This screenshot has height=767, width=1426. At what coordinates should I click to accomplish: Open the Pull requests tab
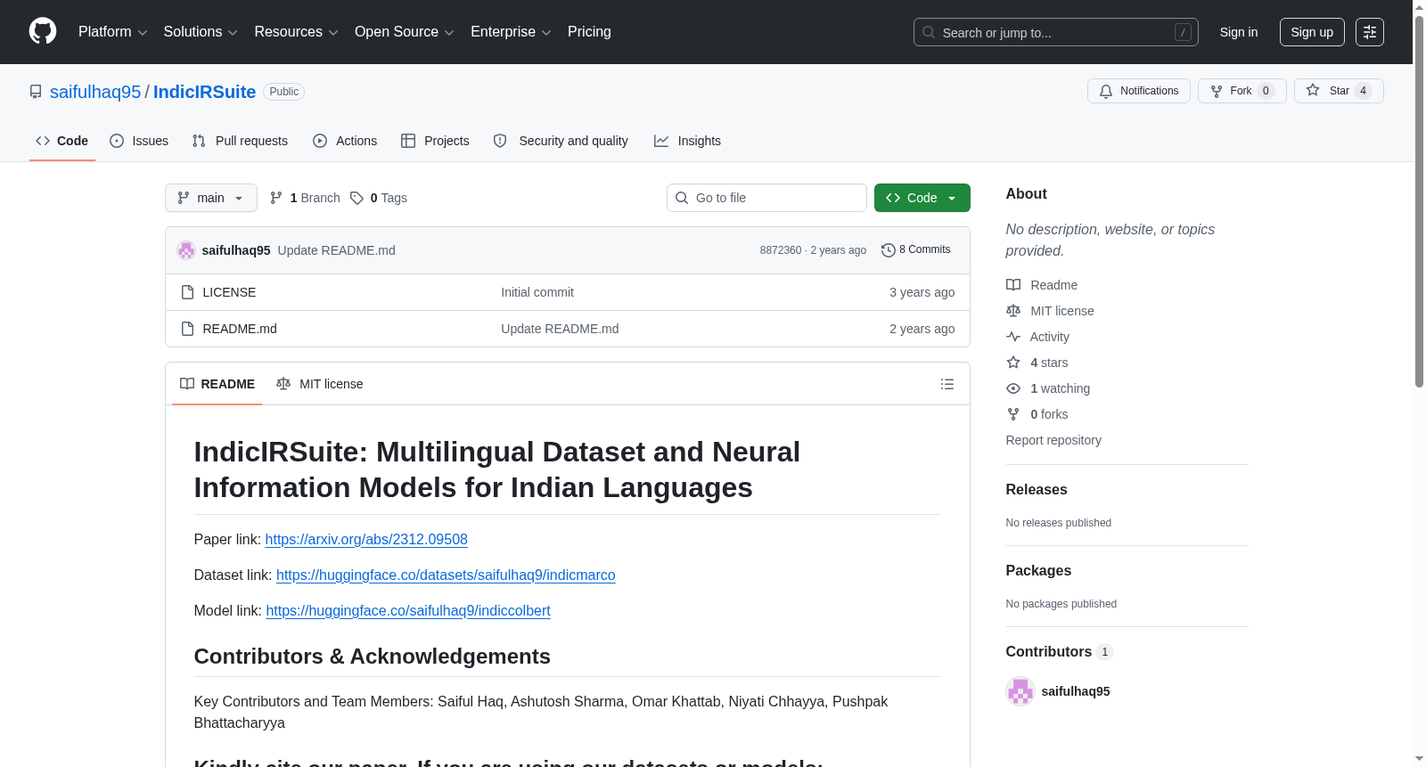[x=240, y=141]
